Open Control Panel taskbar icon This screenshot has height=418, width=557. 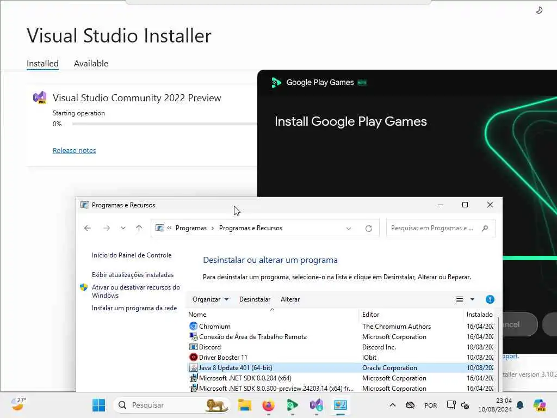point(341,405)
